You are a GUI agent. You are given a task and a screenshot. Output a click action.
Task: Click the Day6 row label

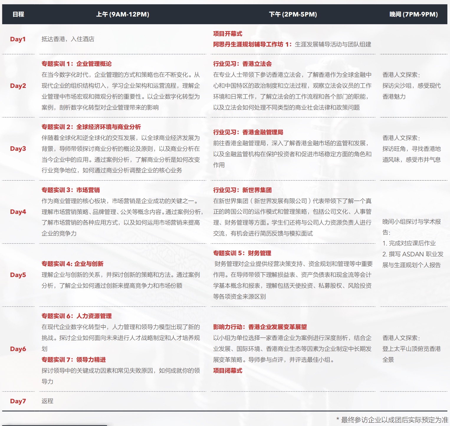(18, 349)
